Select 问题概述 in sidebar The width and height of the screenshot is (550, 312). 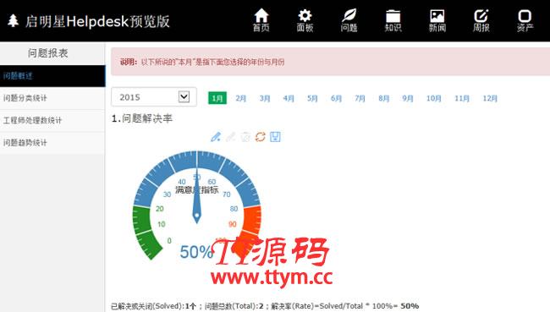coord(52,76)
